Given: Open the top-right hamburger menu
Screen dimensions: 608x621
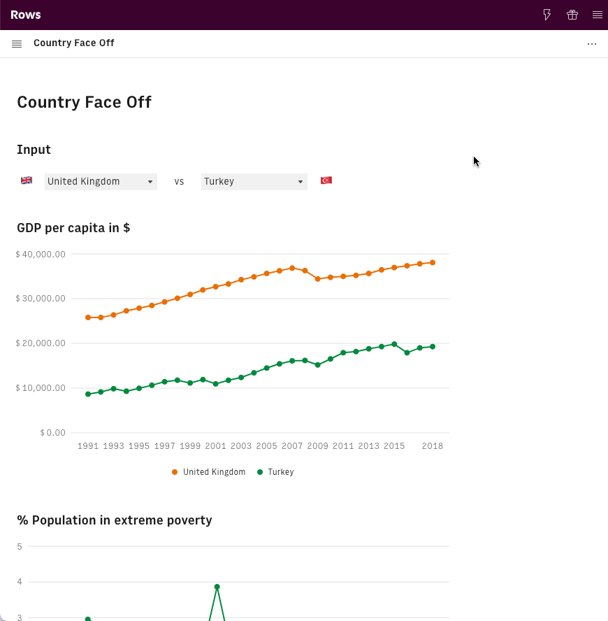Looking at the screenshot, I should click(x=597, y=15).
